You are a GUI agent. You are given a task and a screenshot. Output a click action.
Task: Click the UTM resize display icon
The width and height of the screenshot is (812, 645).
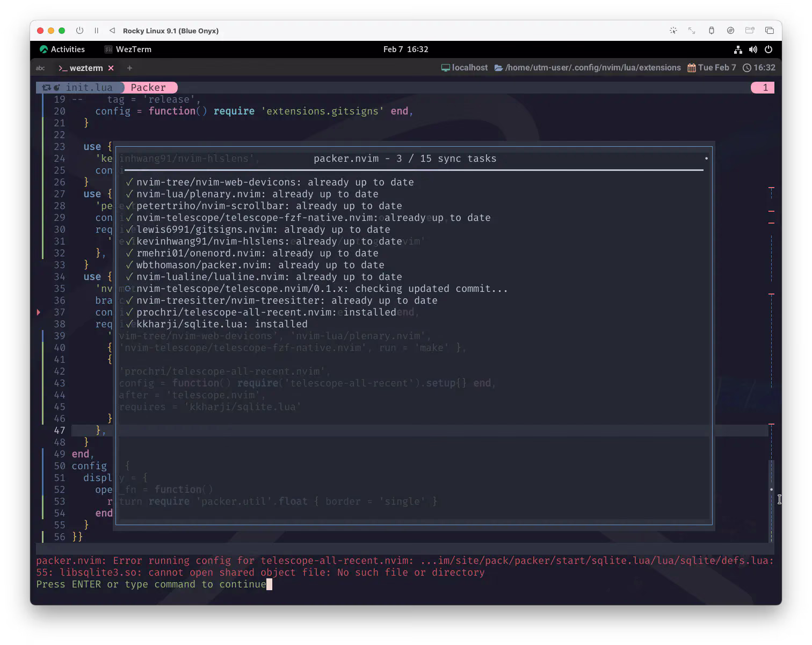pos(692,31)
